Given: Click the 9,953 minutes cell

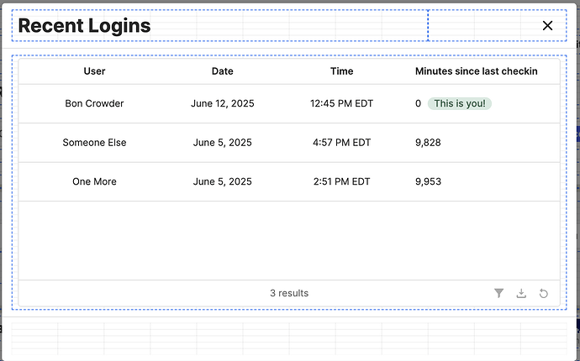Looking at the screenshot, I should click(428, 181).
